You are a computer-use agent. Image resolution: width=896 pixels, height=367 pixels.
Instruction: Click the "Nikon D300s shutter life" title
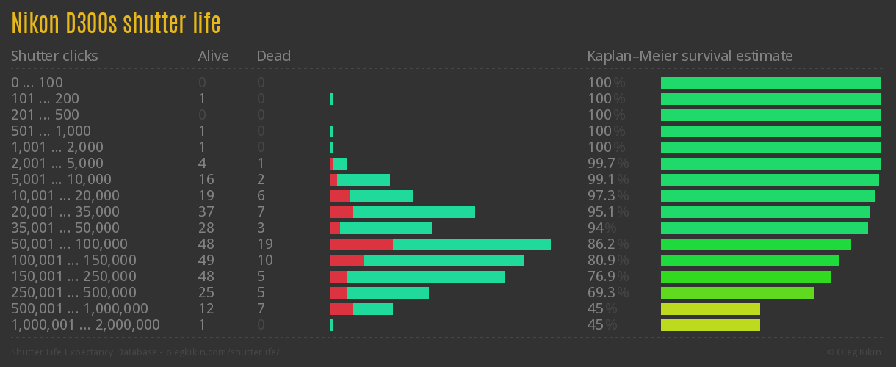[x=116, y=23]
